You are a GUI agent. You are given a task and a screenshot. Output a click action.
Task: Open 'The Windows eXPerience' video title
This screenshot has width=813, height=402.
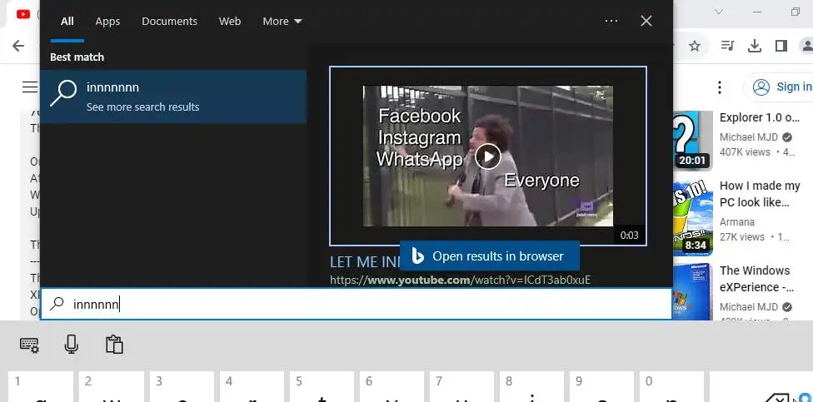(756, 279)
